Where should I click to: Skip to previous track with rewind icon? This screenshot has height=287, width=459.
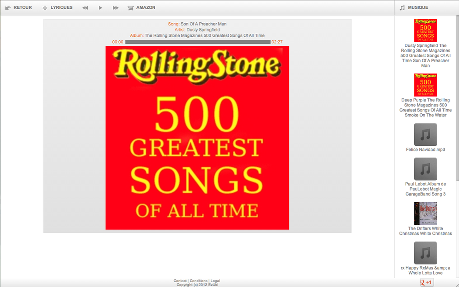click(85, 8)
